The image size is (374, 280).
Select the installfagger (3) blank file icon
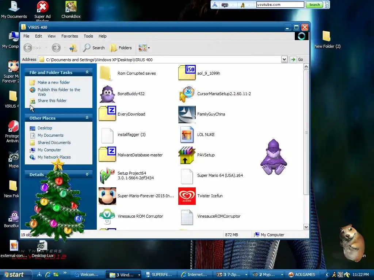(107, 135)
